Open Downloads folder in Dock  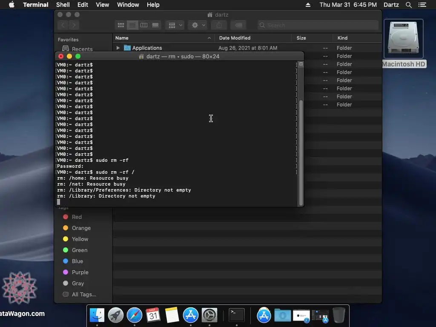(283, 316)
